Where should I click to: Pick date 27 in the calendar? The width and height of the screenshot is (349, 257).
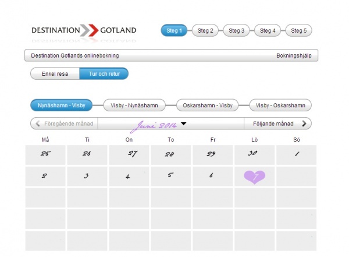[x=129, y=155]
